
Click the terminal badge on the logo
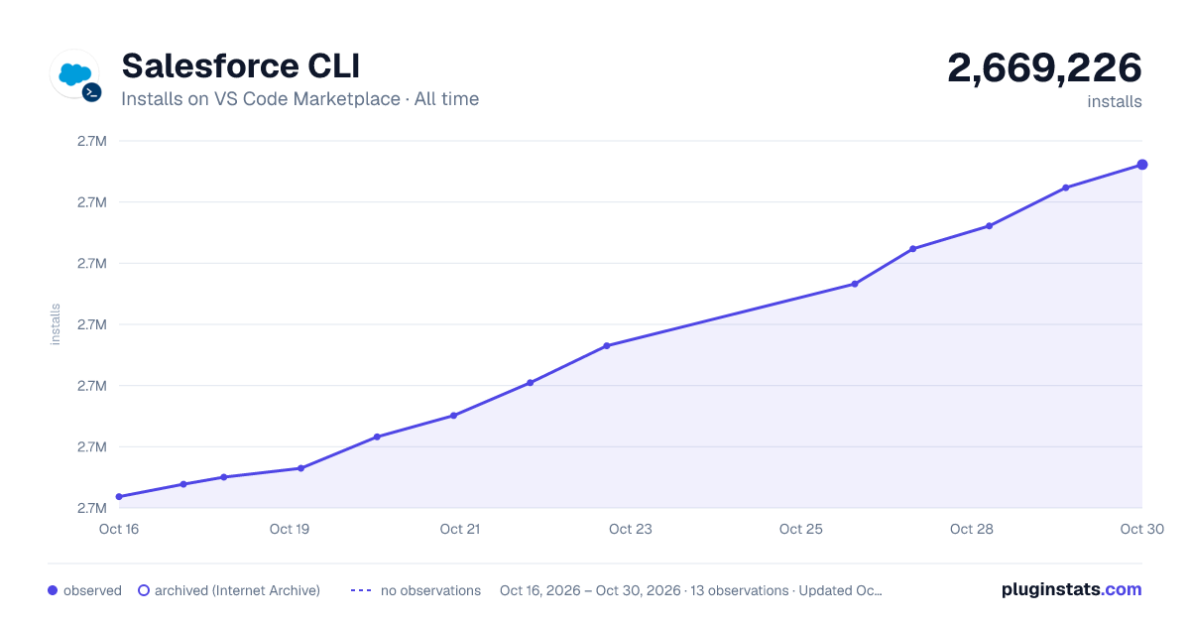(91, 92)
